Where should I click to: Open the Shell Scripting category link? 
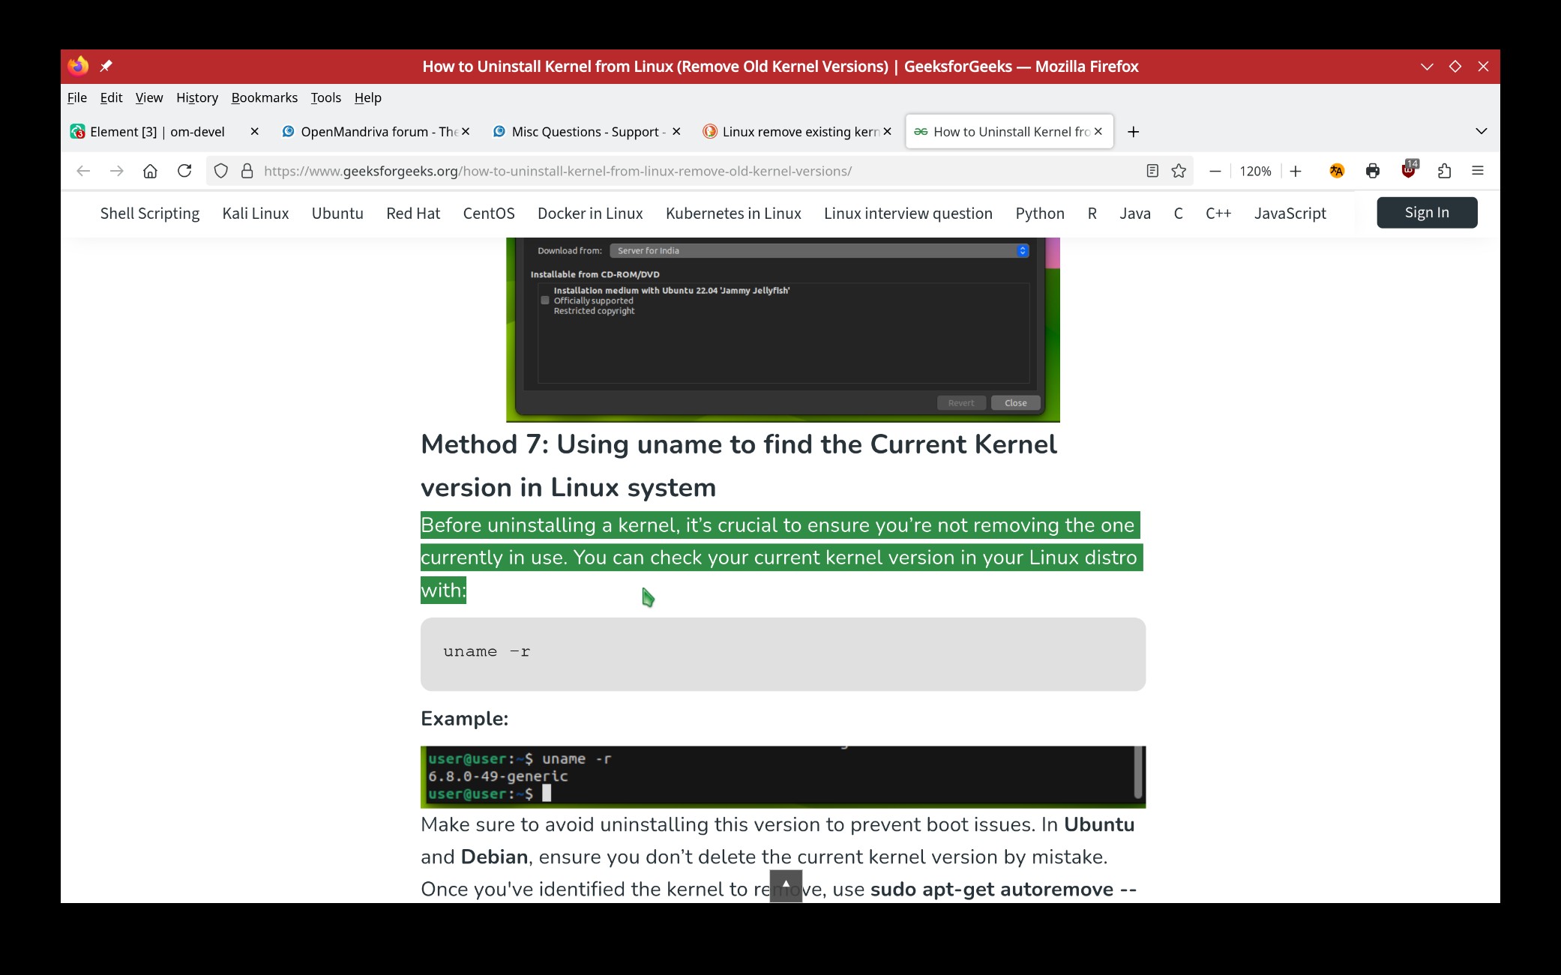tap(150, 214)
